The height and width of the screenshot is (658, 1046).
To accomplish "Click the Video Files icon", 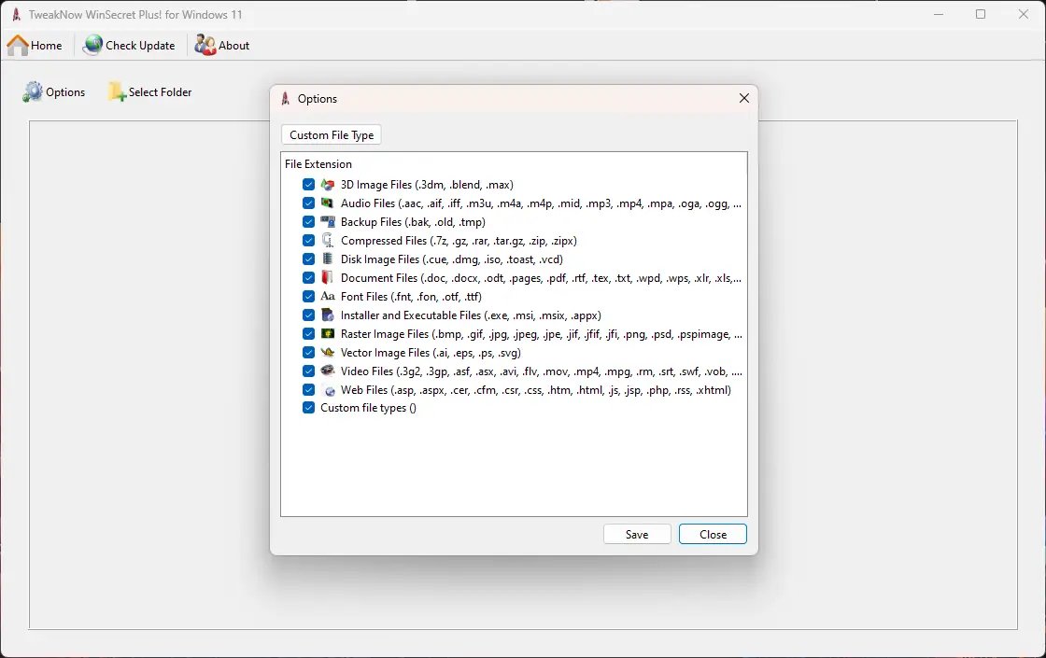I will click(x=328, y=371).
